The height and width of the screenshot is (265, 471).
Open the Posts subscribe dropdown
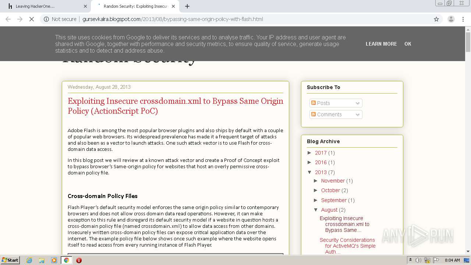[x=336, y=103]
